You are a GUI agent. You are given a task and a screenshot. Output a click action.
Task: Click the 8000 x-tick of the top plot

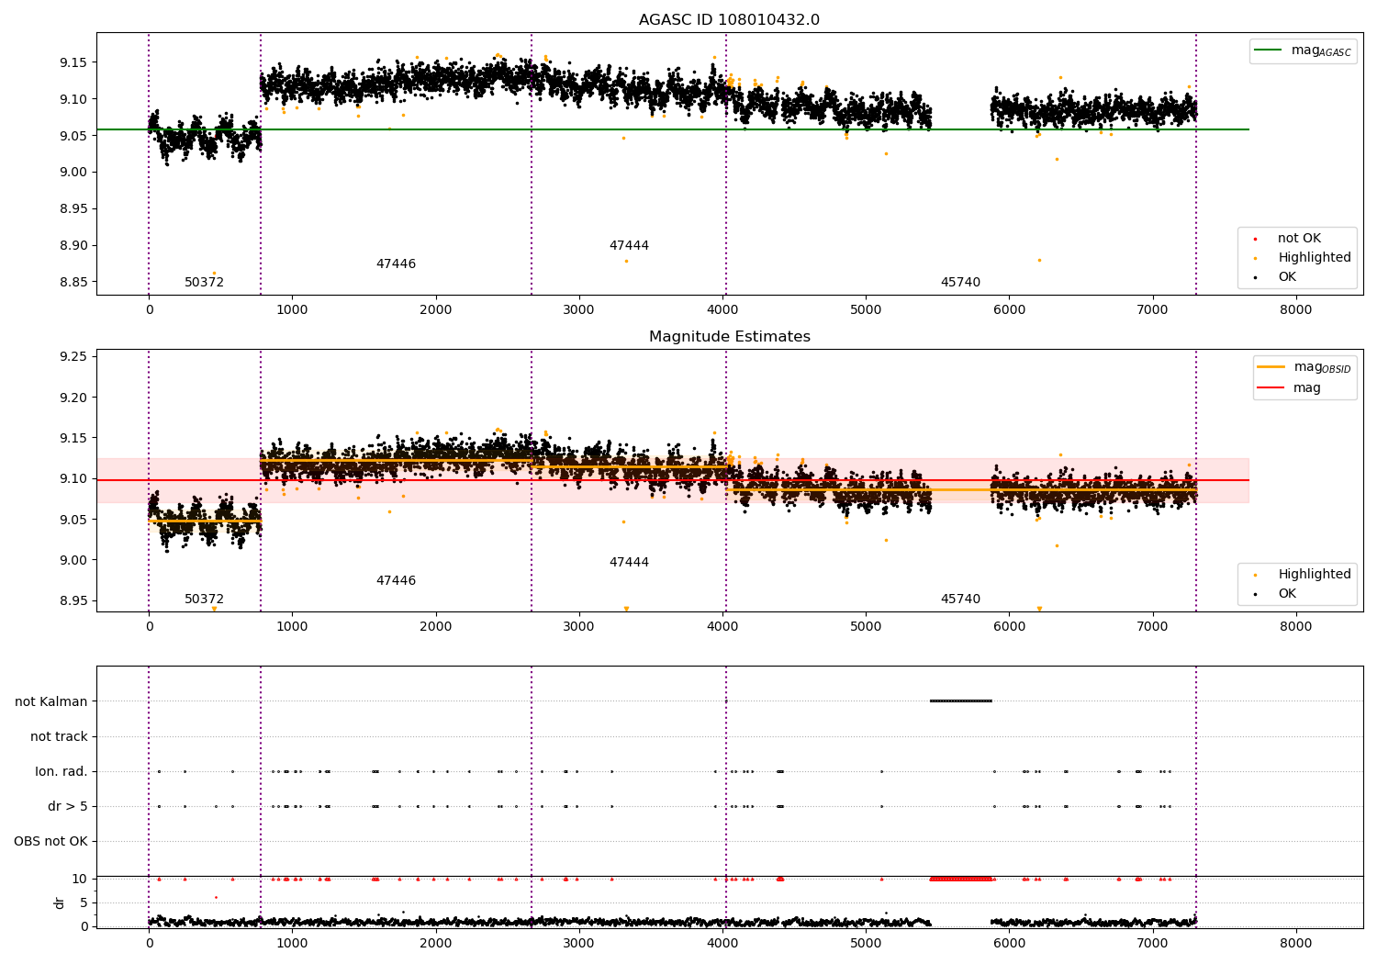1296,310
